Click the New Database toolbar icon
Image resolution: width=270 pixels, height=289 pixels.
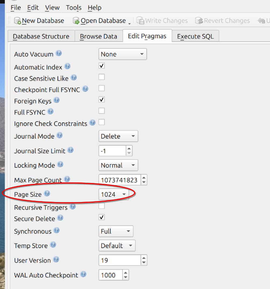(x=17, y=21)
